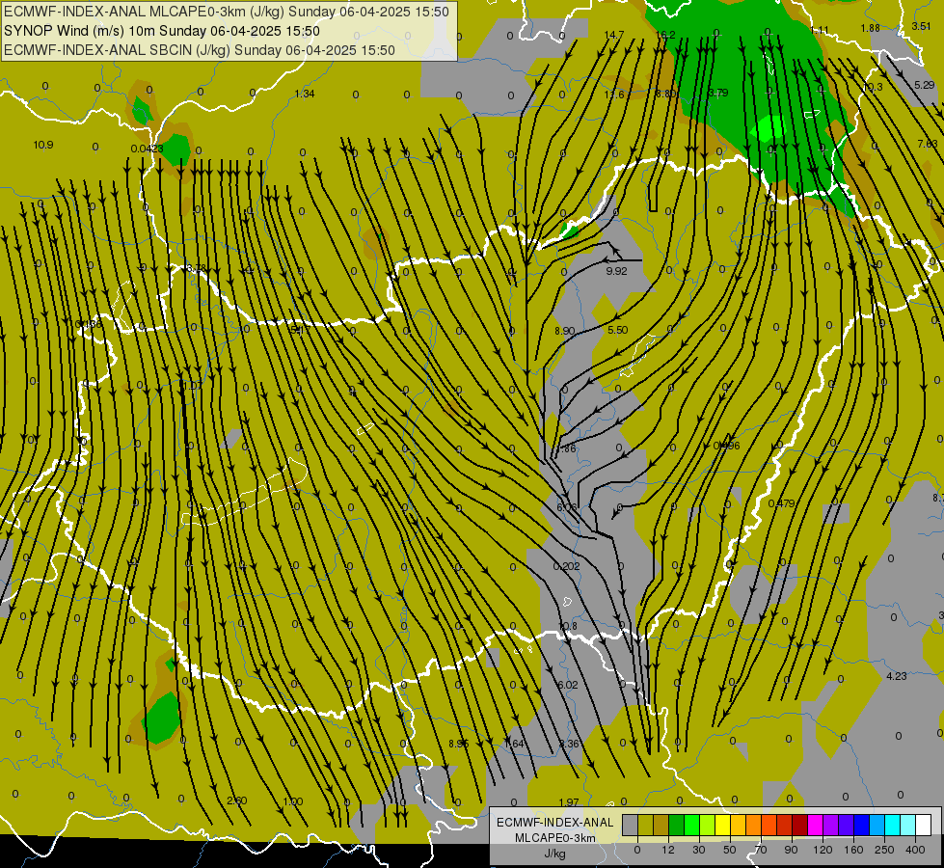The width and height of the screenshot is (944, 868).
Task: Click the dark green legend swatch
Action: 677,825
